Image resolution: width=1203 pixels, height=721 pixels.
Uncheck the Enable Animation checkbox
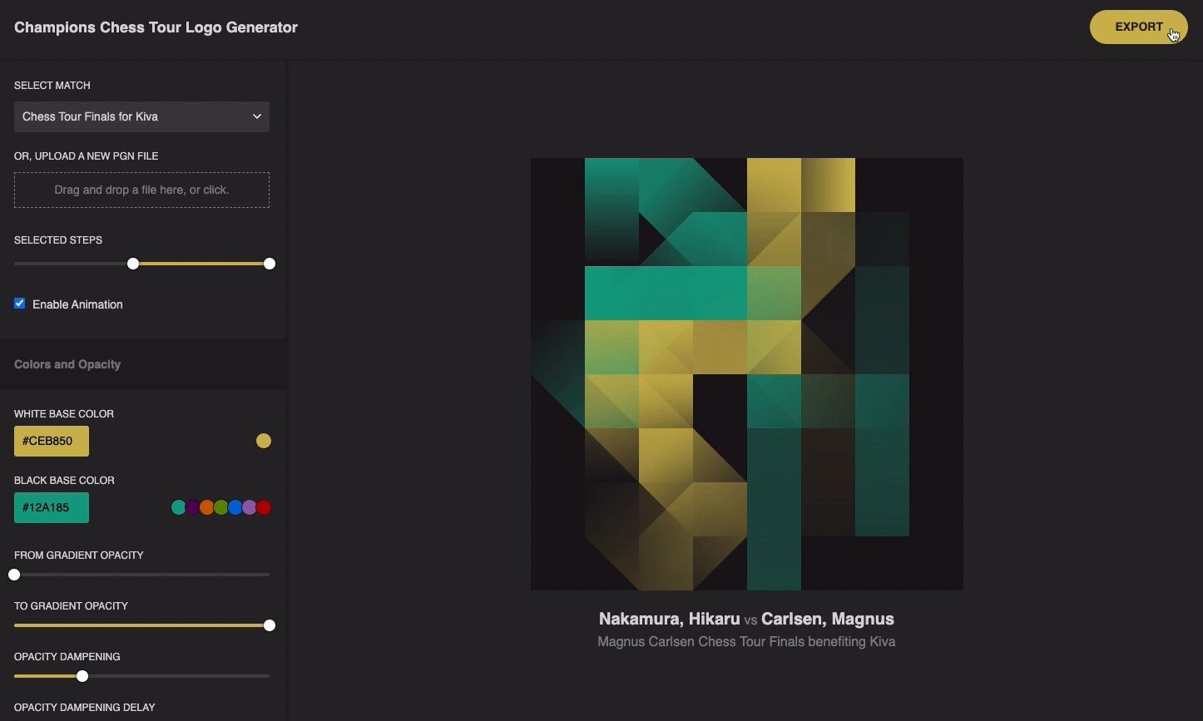[x=20, y=304]
